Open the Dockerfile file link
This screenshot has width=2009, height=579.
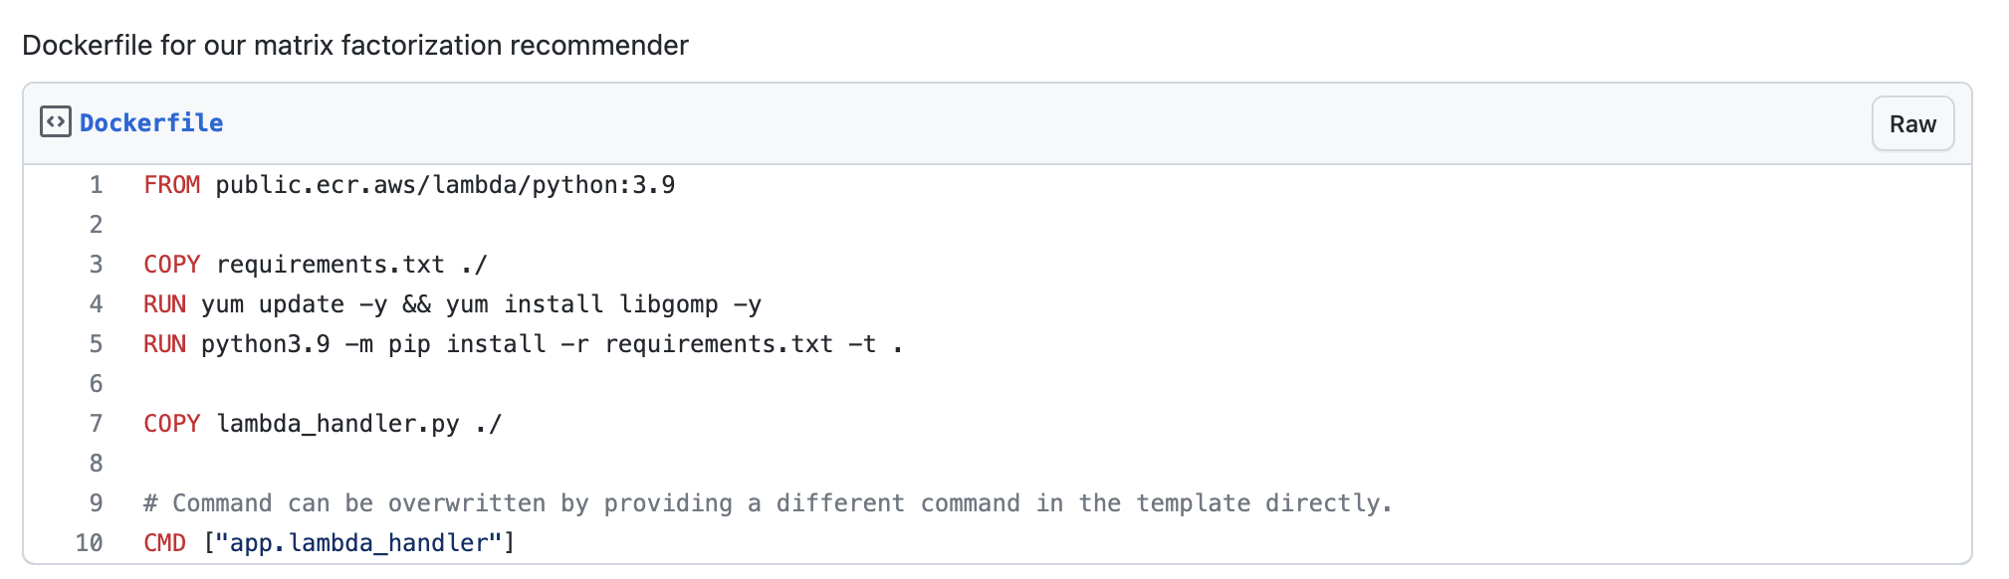click(152, 122)
